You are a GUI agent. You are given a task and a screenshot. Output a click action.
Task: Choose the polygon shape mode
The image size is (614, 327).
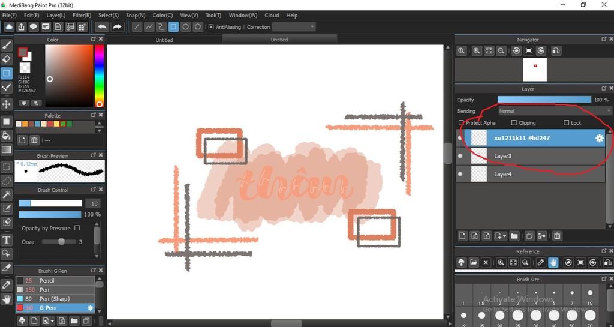pyautogui.click(x=198, y=27)
